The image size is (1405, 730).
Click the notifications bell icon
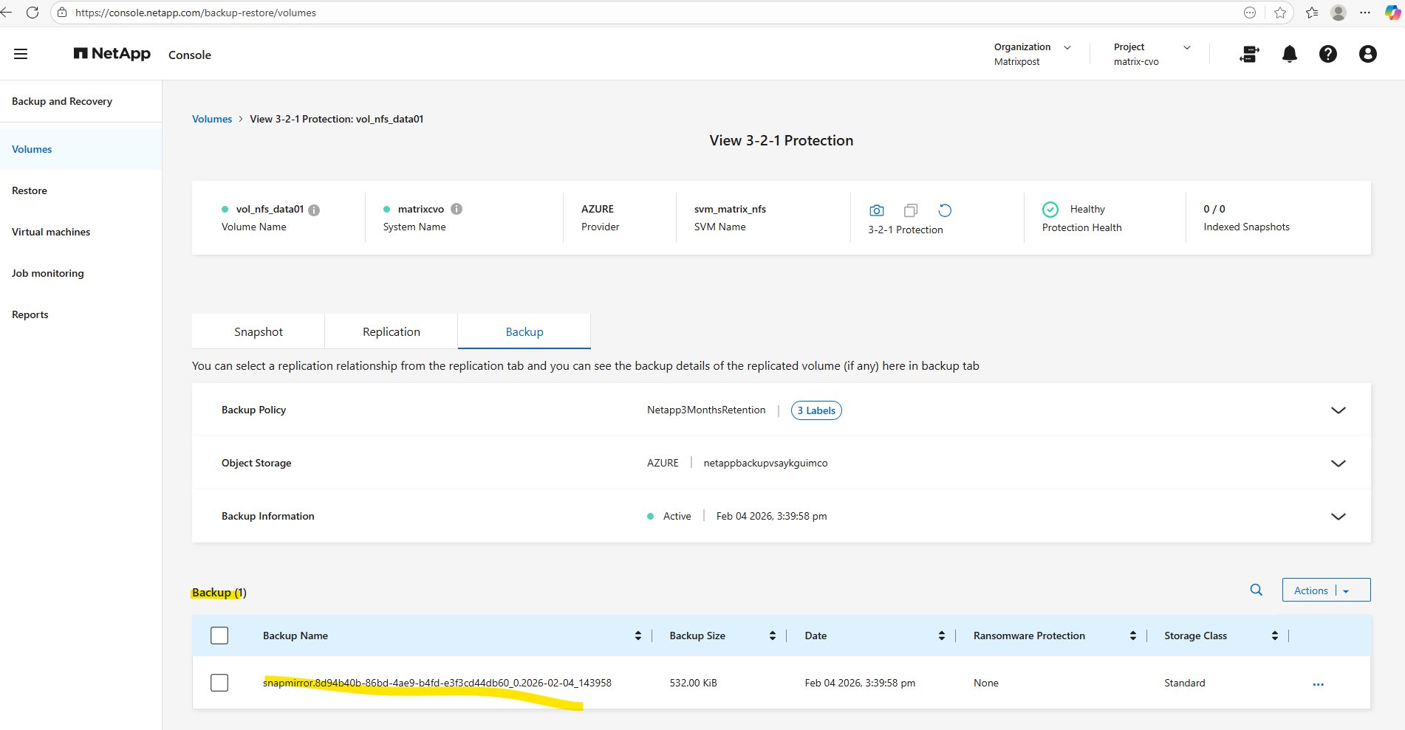[1289, 54]
